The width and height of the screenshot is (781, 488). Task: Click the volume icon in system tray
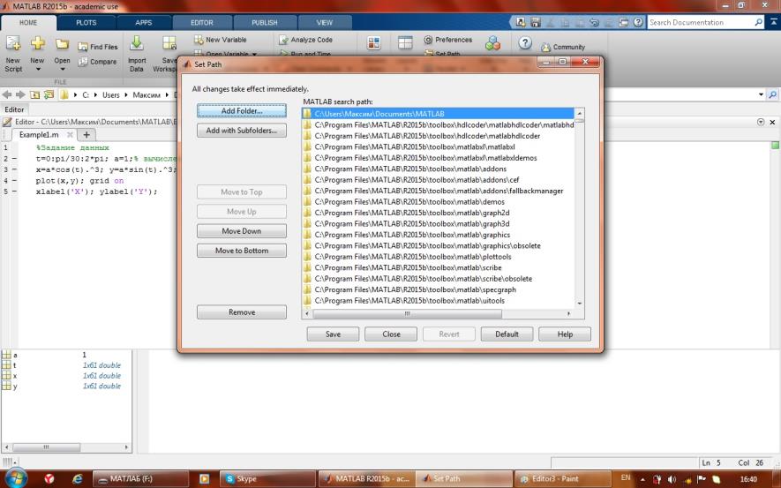coord(672,479)
